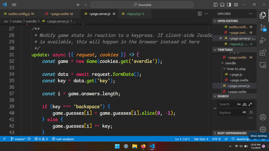The width and height of the screenshot is (269, 151).
Task: Toggle Use Regular Expression in search
Action: (x=250, y=104)
